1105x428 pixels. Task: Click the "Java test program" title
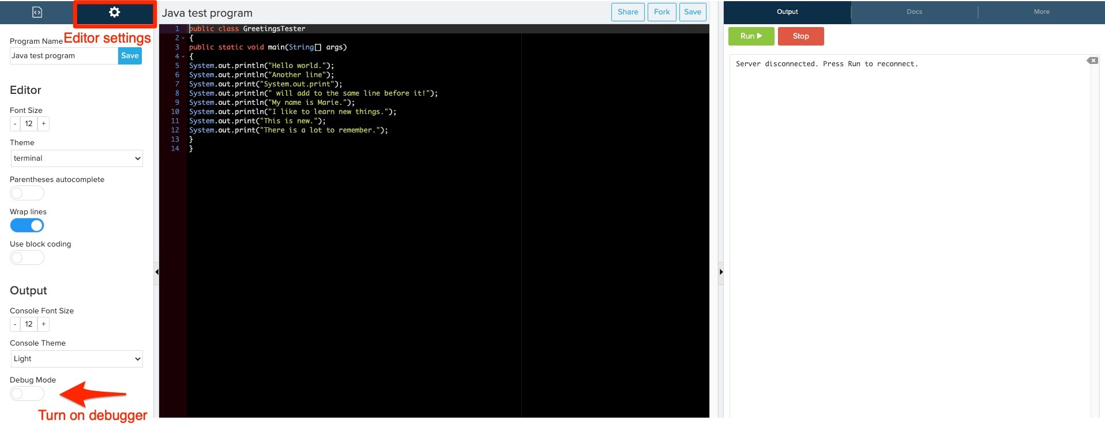pyautogui.click(x=207, y=13)
